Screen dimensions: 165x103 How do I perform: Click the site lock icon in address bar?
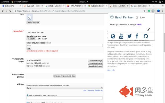(15, 11)
